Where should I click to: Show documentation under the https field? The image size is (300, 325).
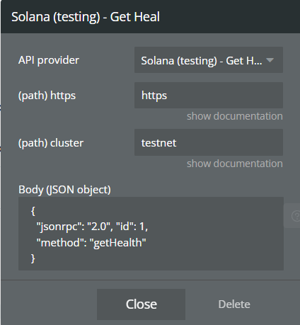click(x=235, y=116)
